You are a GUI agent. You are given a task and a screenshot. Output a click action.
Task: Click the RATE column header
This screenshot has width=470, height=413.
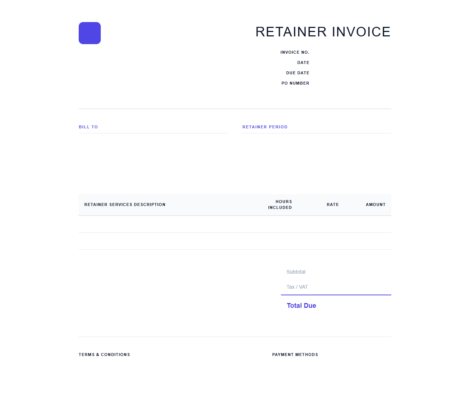(333, 204)
